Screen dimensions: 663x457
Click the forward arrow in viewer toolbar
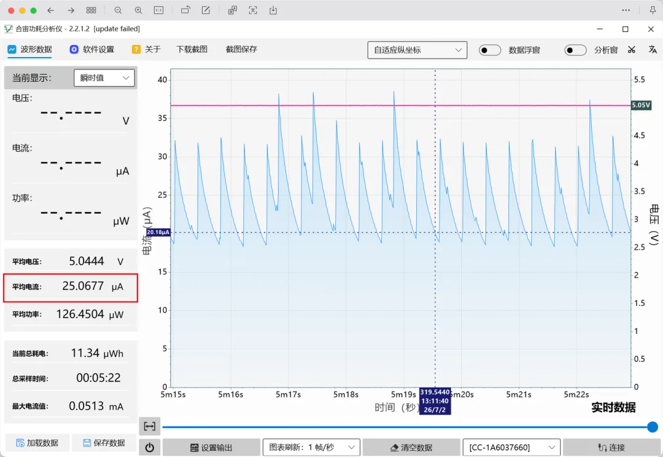click(71, 10)
